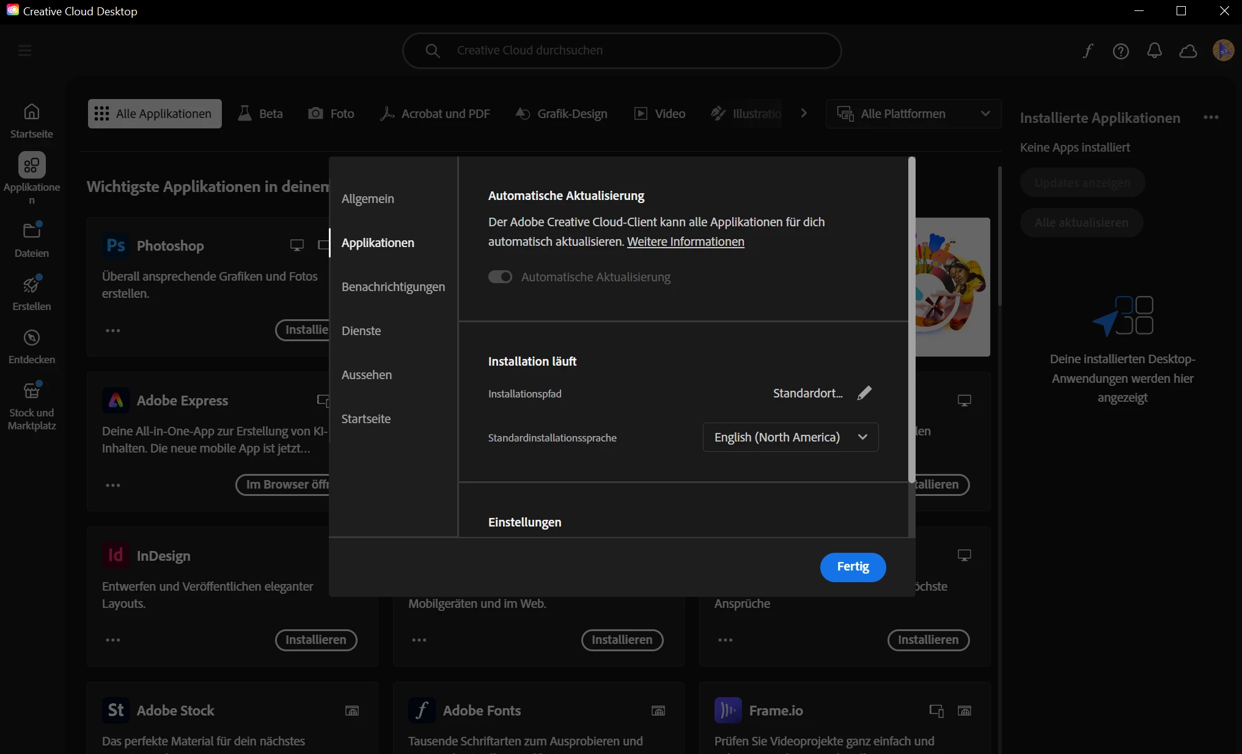Open the Allgemein settings section

point(368,199)
